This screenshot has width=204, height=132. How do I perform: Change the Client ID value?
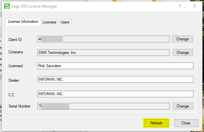(182, 39)
